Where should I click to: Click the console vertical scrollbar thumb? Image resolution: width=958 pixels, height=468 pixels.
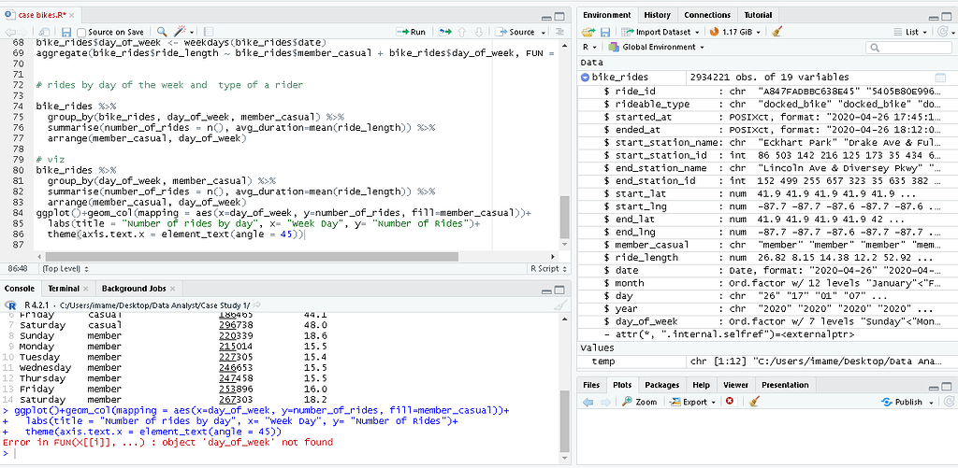(x=564, y=419)
